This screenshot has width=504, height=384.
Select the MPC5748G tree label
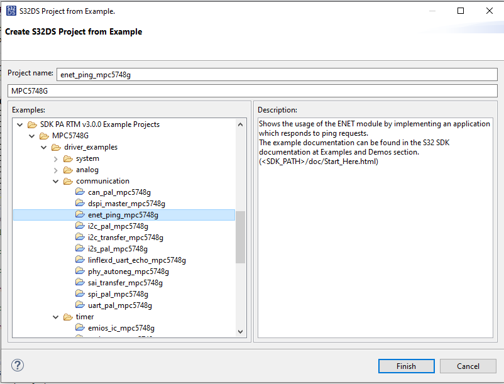point(70,136)
